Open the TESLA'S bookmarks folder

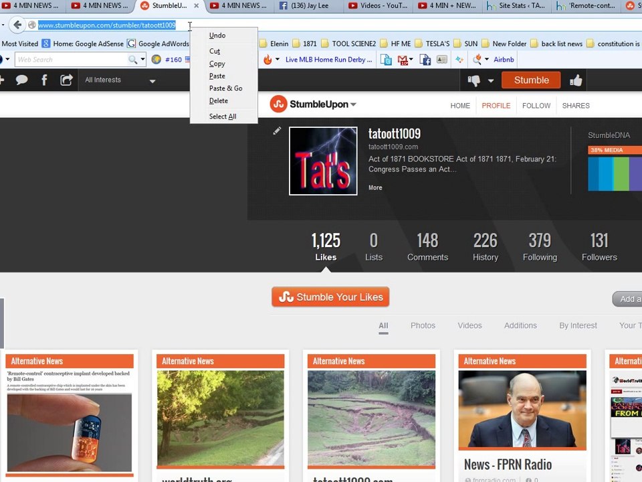point(432,44)
